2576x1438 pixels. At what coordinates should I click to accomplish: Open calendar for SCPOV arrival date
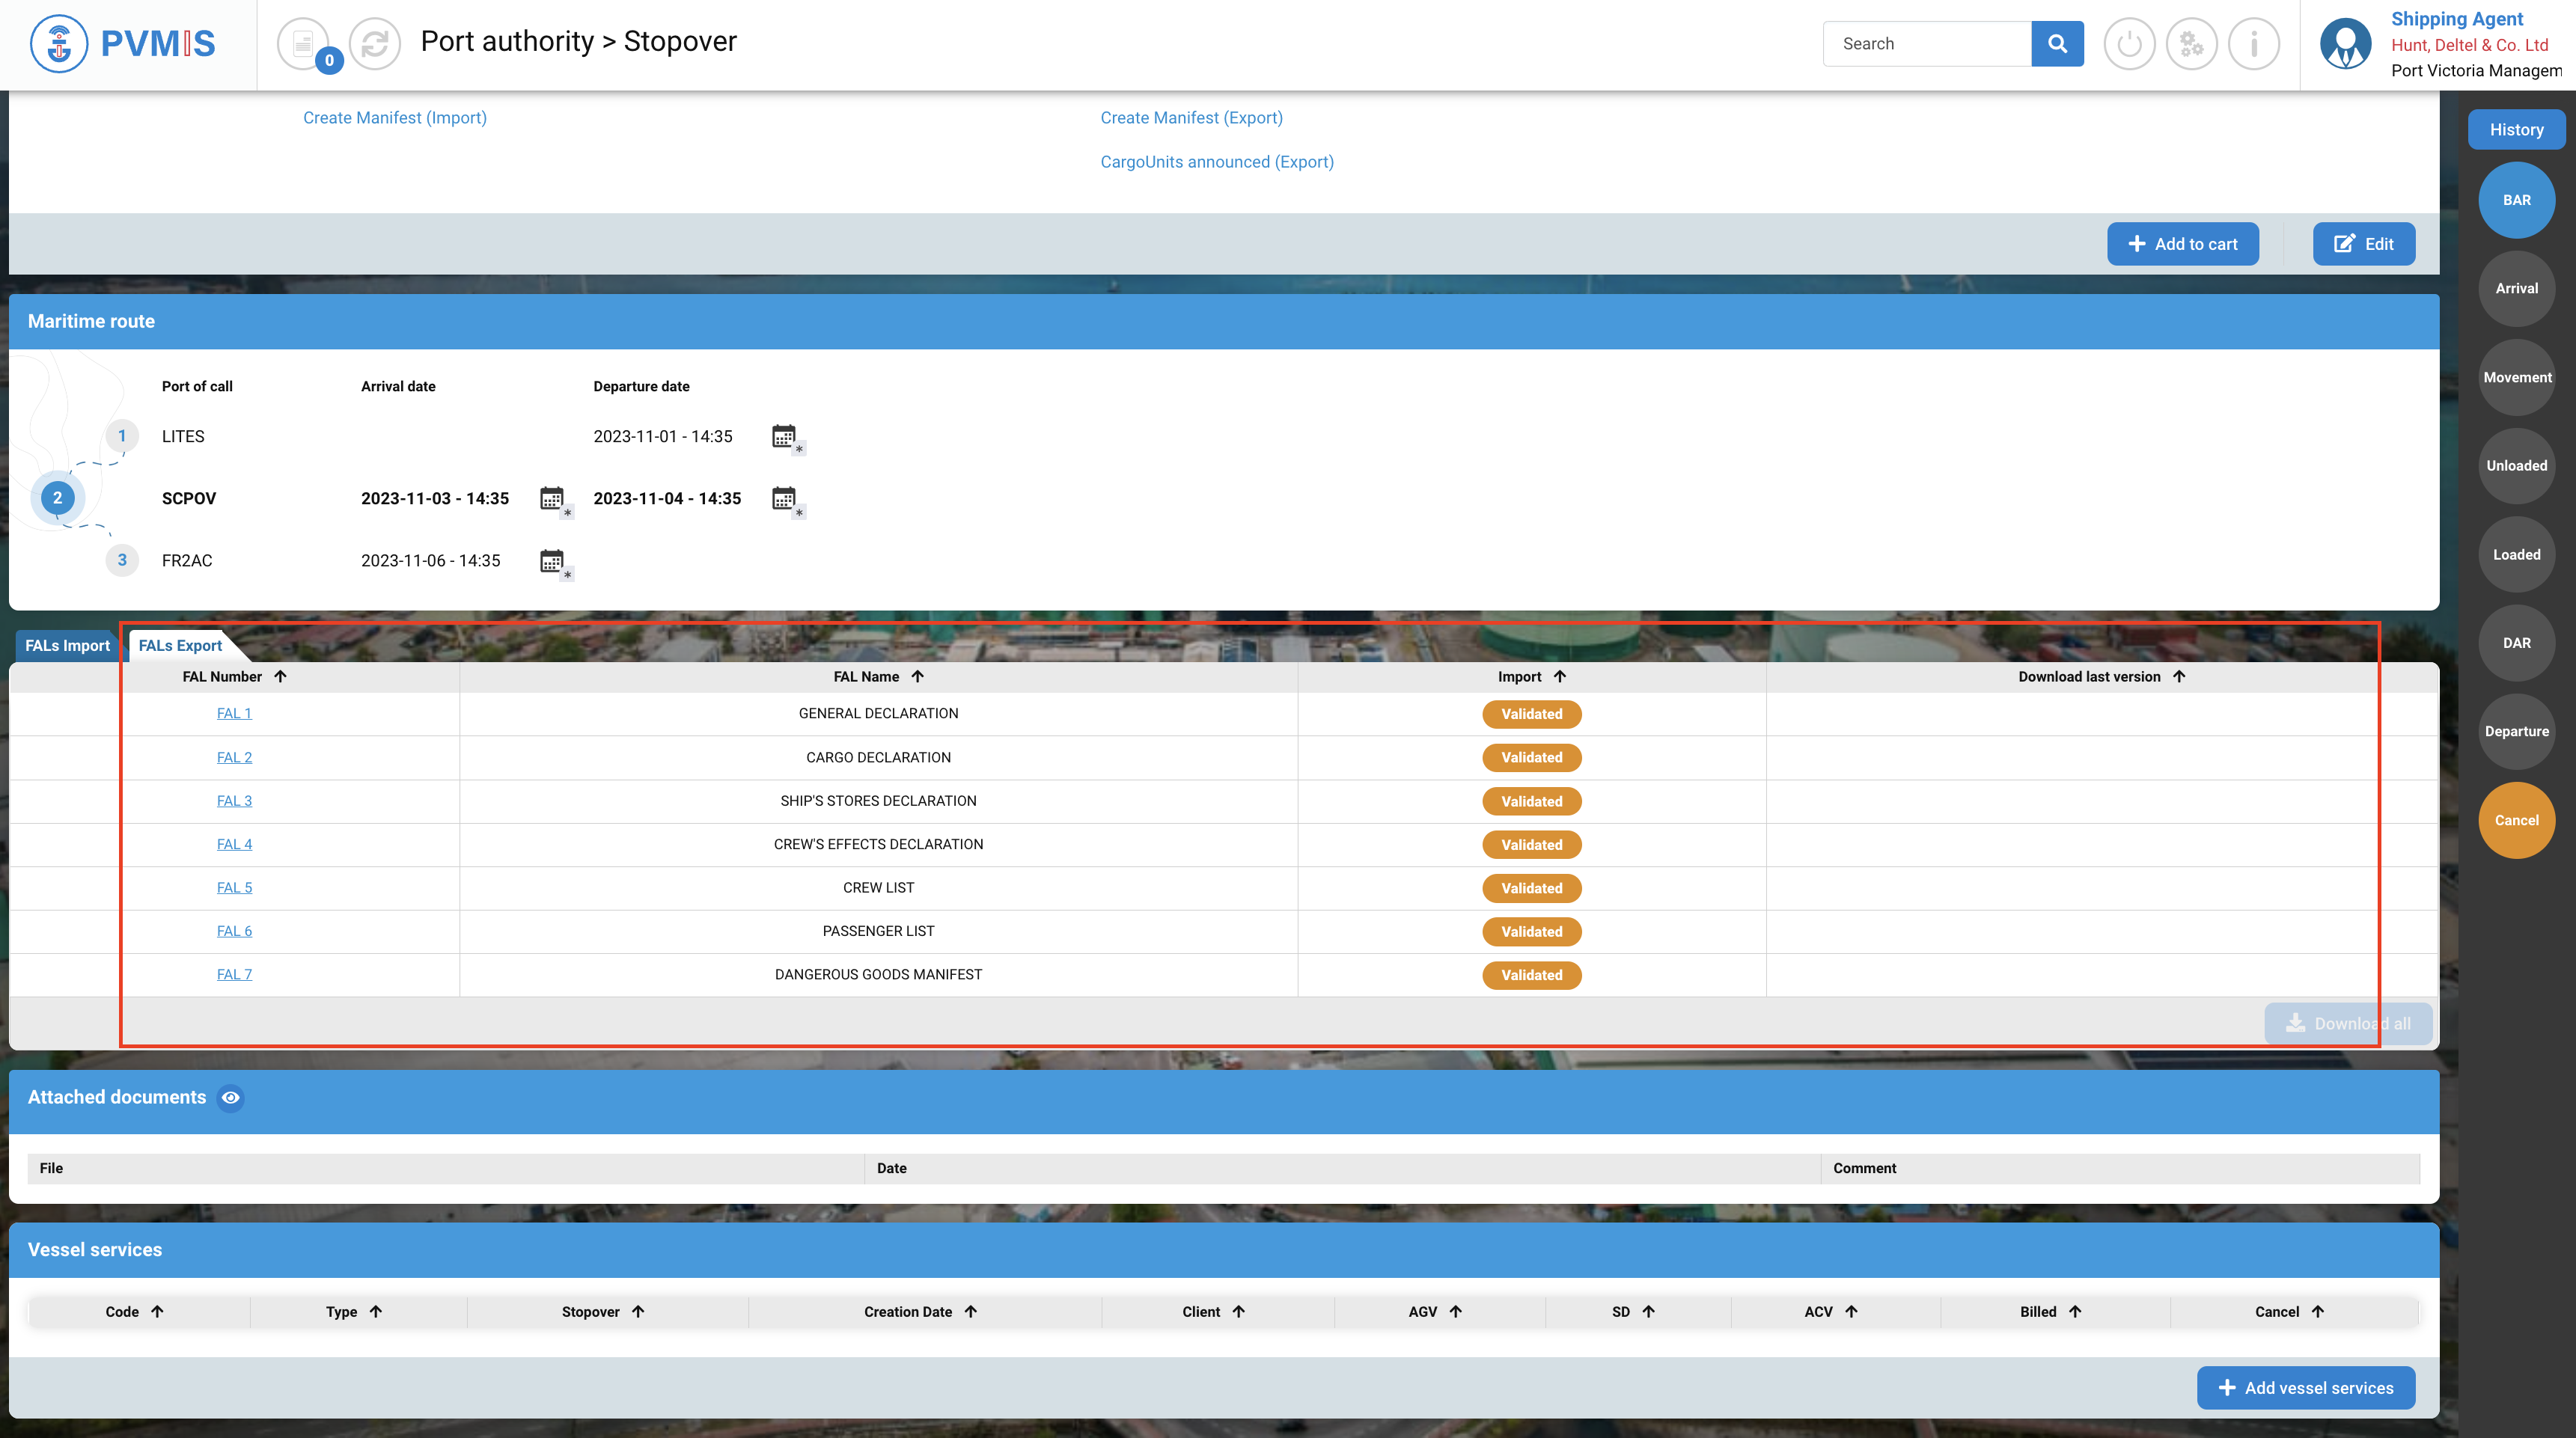click(552, 498)
